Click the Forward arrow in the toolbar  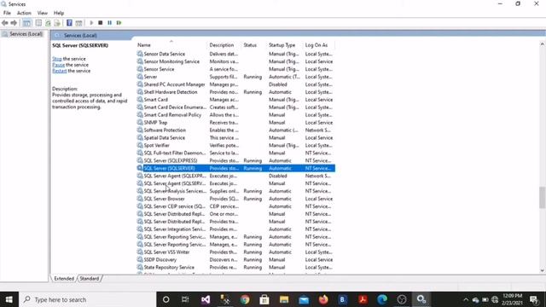click(14, 23)
